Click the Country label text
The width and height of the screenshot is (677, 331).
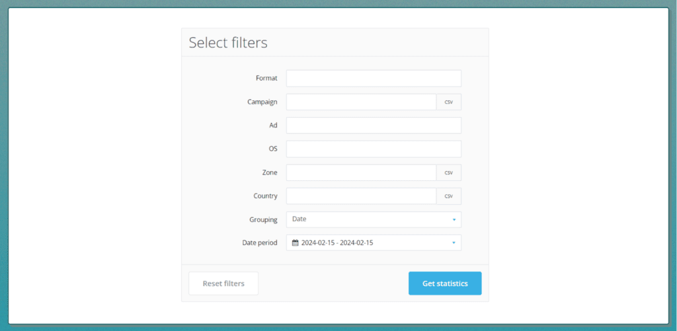[265, 196]
